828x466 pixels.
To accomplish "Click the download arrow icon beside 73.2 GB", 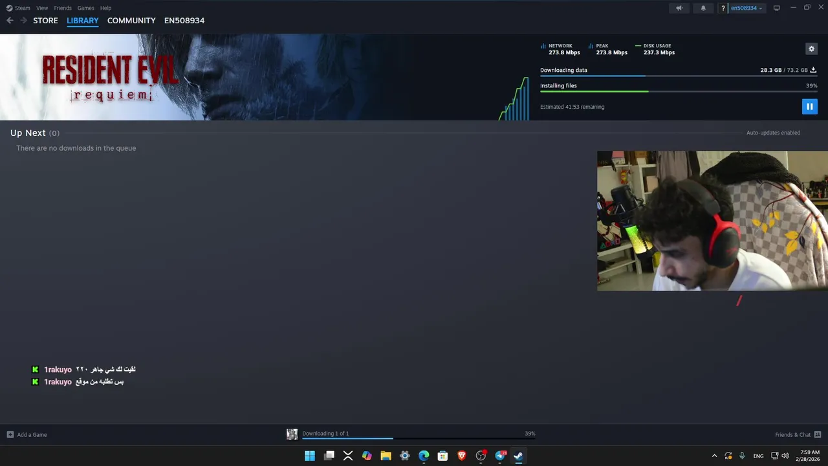I will [814, 70].
